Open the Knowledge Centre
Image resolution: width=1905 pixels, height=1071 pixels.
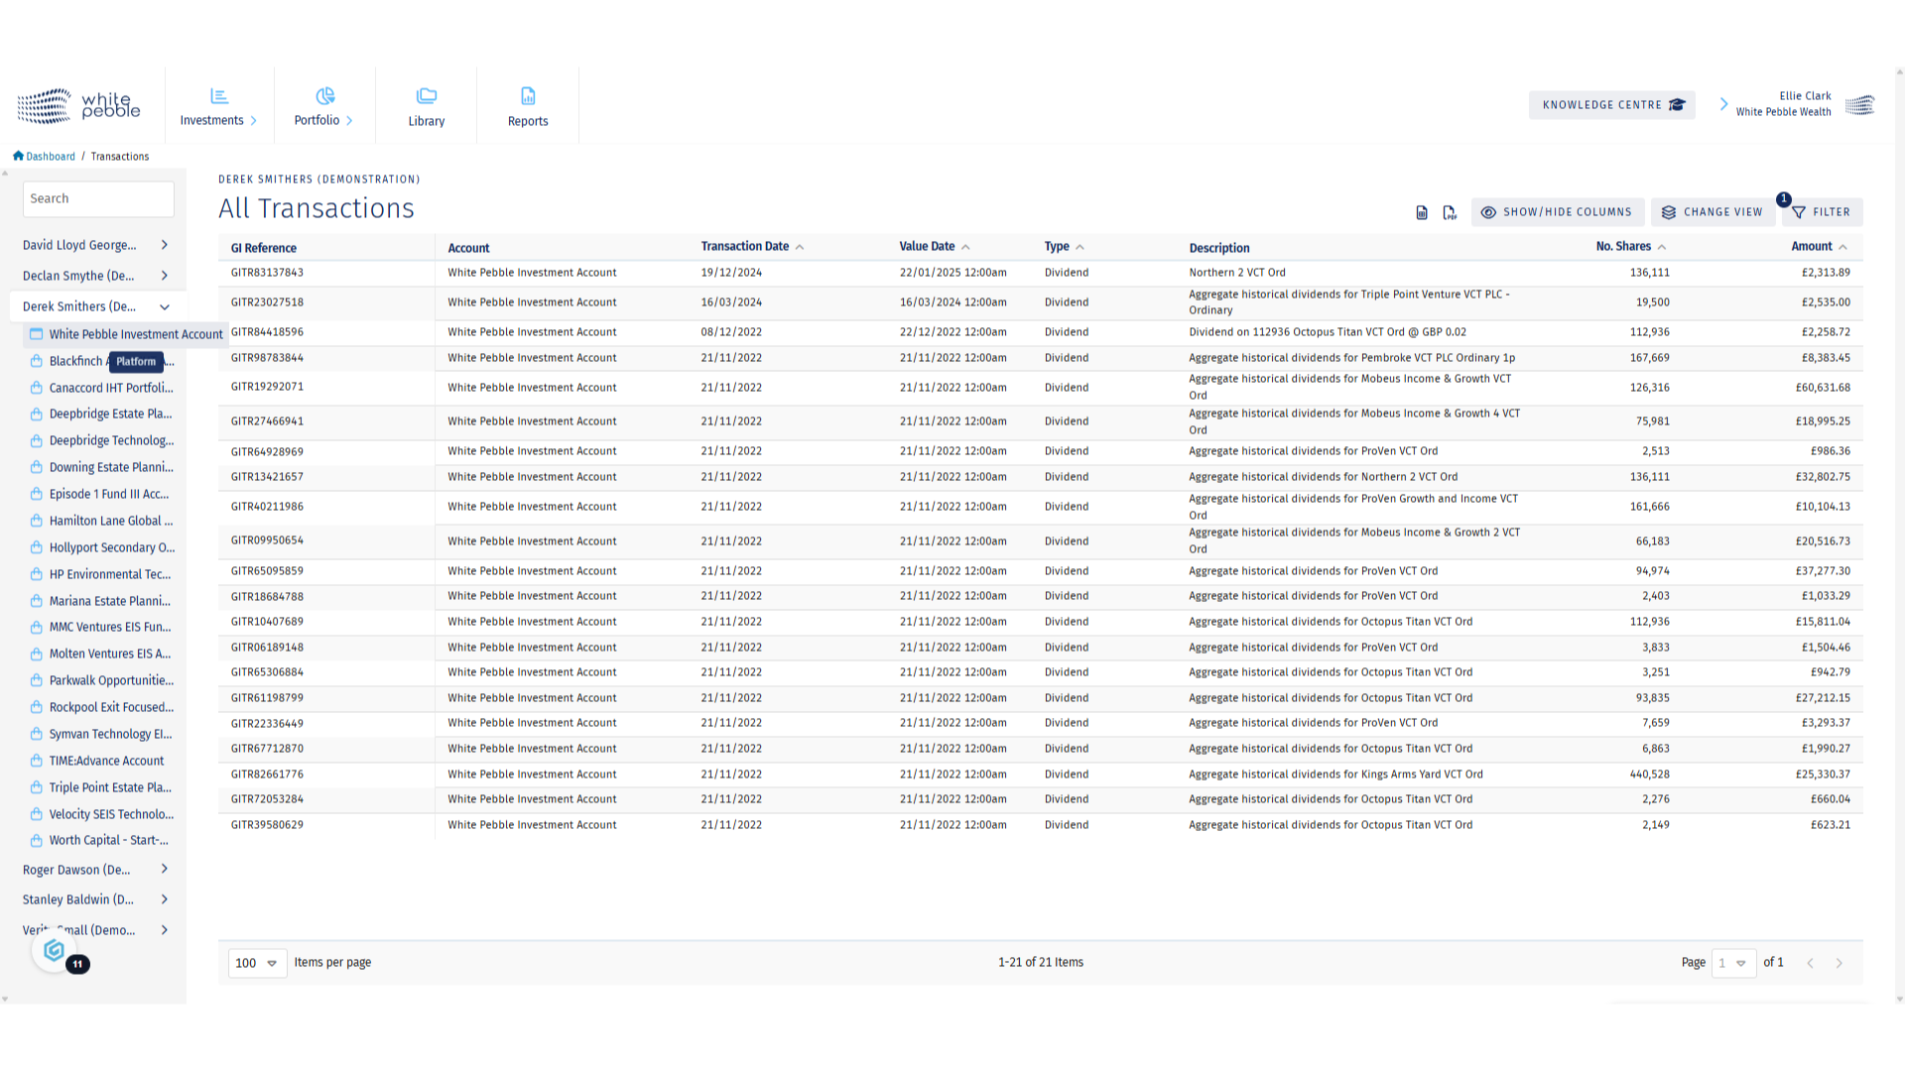[x=1612, y=105]
